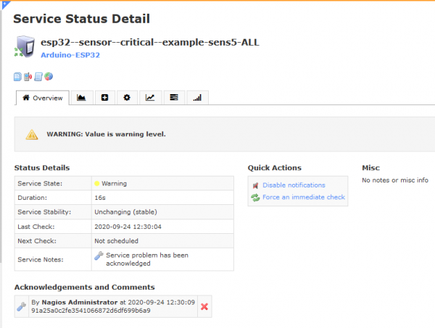Open the stacked bars icon tab

click(x=173, y=98)
